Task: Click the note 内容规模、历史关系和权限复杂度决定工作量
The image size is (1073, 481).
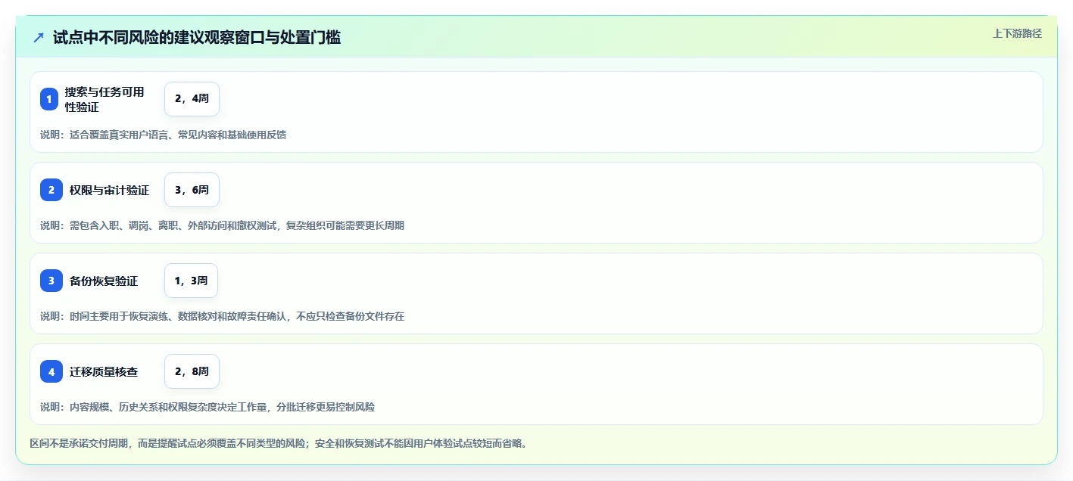Action: 207,407
